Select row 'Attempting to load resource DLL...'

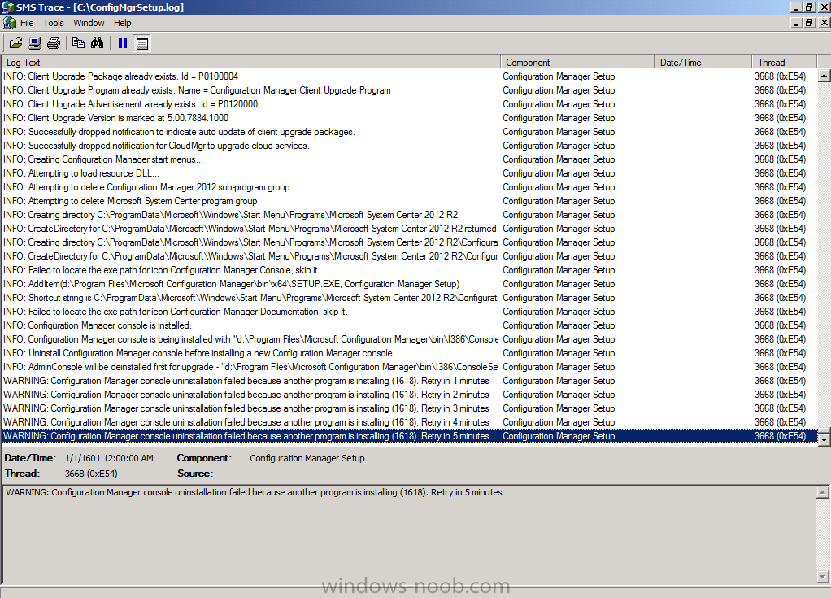click(409, 172)
